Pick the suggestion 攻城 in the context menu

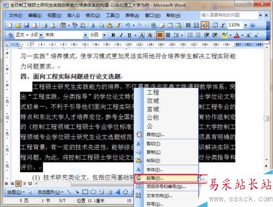point(153,101)
